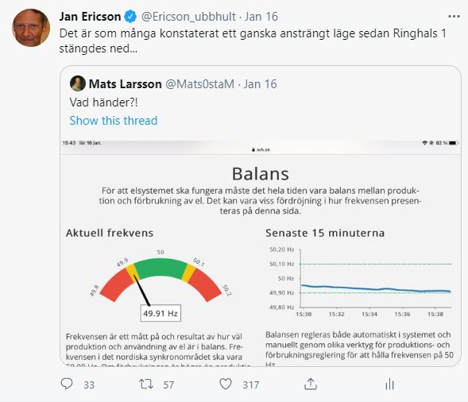Viewport: 468px width, 402px height.
Task: View tweet analytics bar chart icon
Action: pyautogui.click(x=389, y=384)
